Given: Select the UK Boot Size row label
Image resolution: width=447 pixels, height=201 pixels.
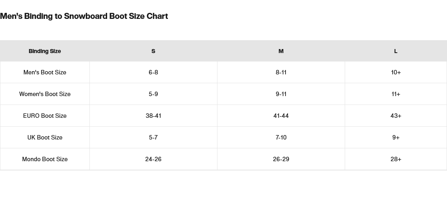Looking at the screenshot, I should click(x=45, y=137).
